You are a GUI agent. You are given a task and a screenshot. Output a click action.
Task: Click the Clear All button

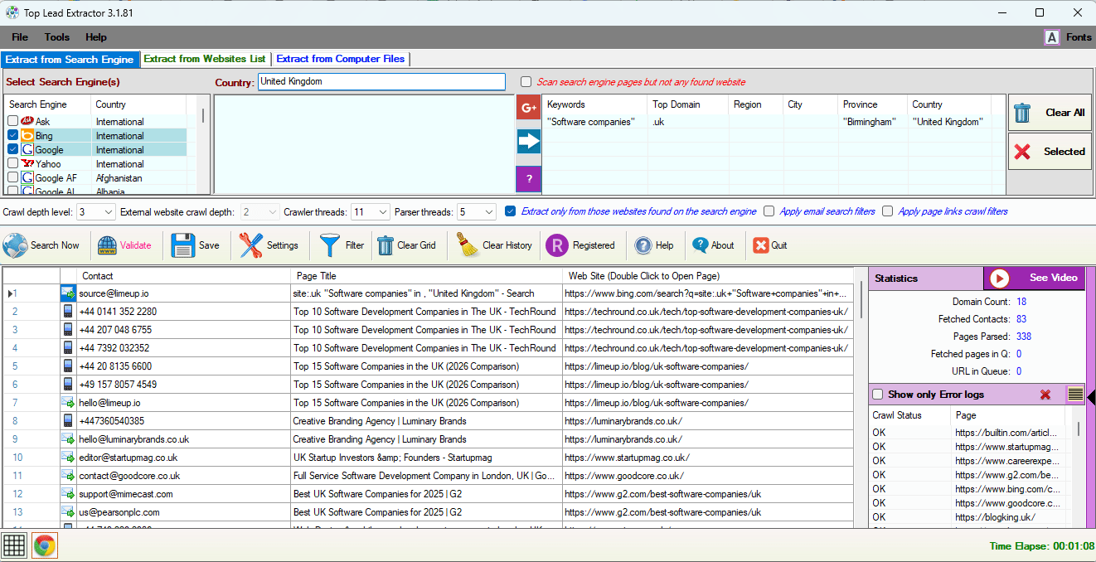1050,113
